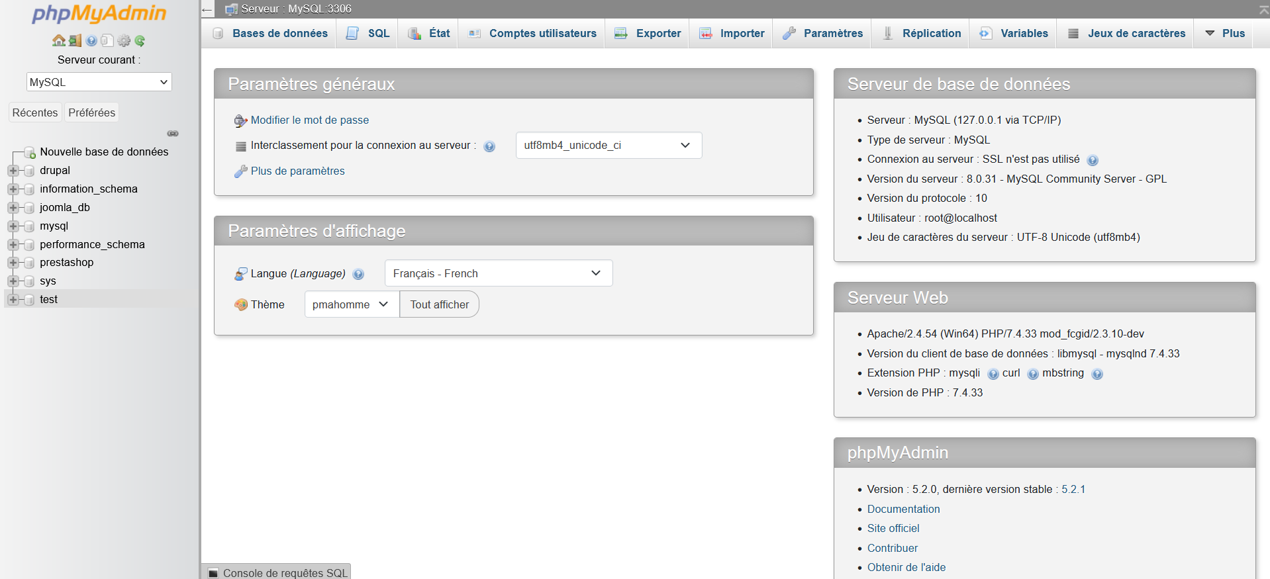
Task: Open the Variables tab
Action: coord(1014,33)
